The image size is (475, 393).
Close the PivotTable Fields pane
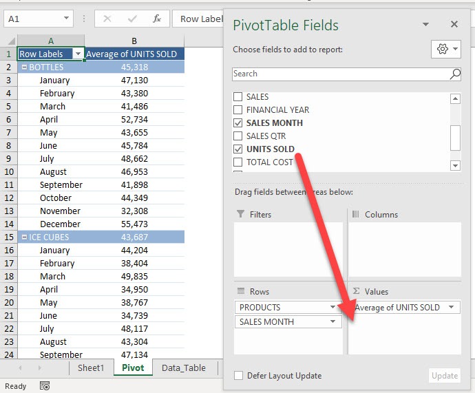click(454, 24)
